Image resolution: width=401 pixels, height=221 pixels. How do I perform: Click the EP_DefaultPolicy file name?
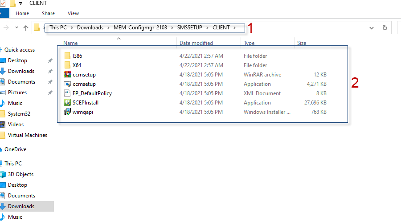[92, 93]
